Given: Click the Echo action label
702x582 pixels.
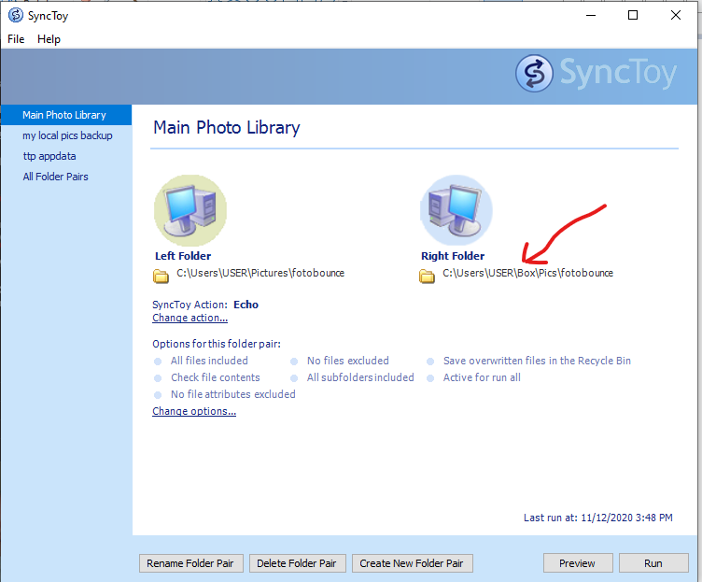Looking at the screenshot, I should pyautogui.click(x=246, y=305).
